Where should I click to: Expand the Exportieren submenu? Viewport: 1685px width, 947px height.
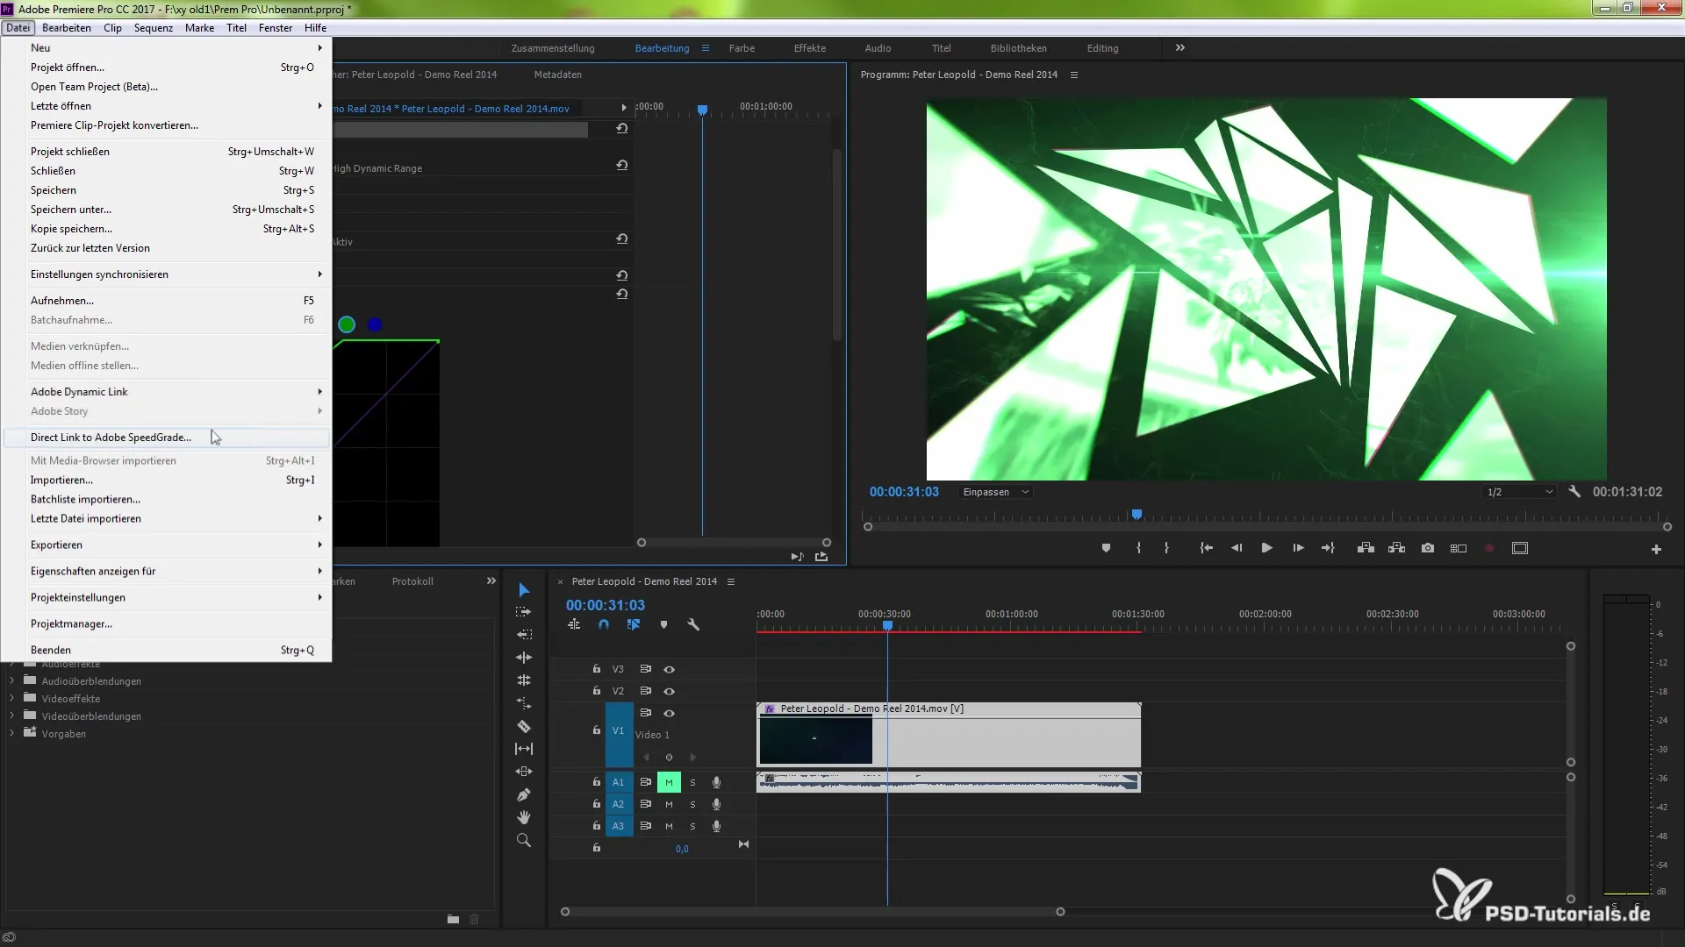[167, 545]
